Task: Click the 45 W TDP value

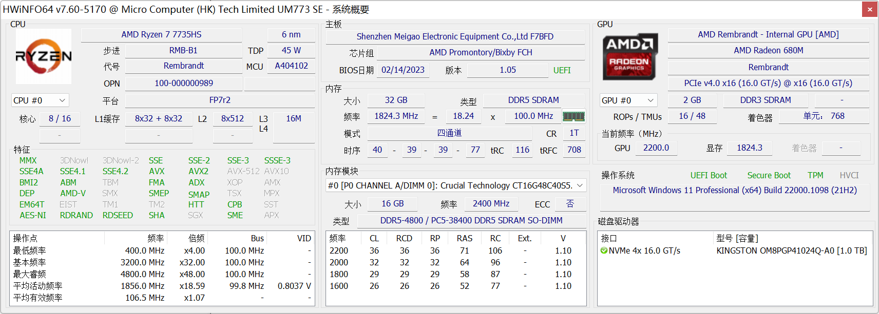Action: [291, 50]
